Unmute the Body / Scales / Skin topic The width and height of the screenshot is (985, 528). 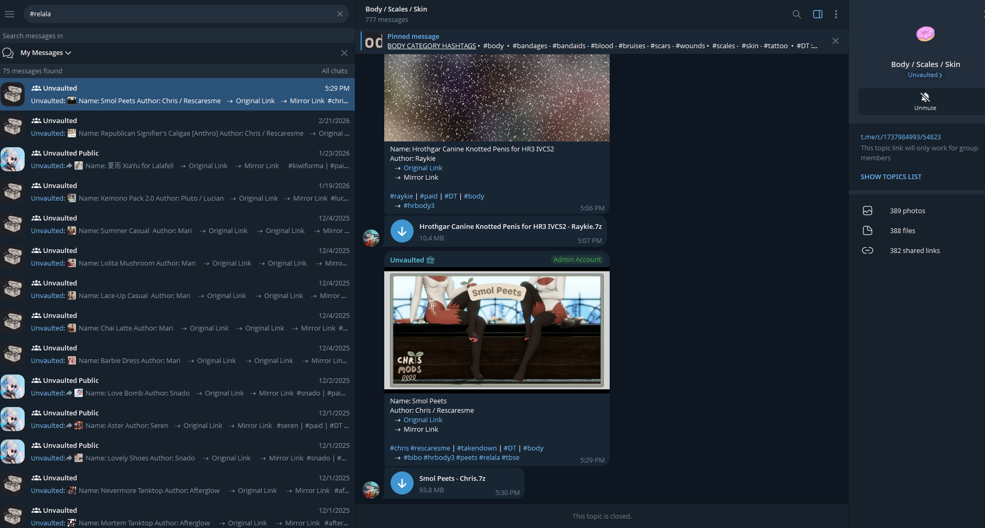pos(925,101)
